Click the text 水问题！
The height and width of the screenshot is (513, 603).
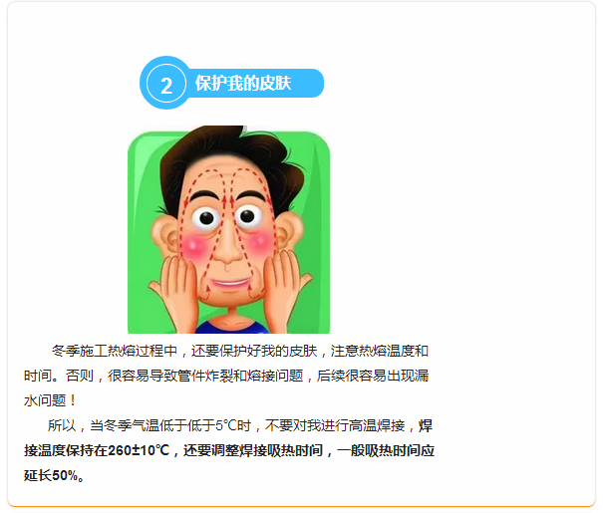[x=51, y=400]
